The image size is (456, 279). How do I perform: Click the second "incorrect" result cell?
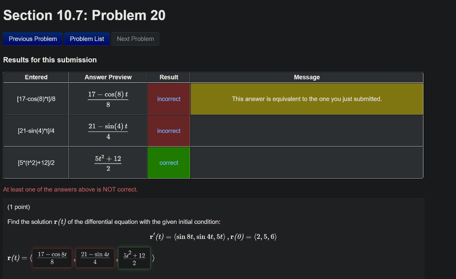point(168,131)
